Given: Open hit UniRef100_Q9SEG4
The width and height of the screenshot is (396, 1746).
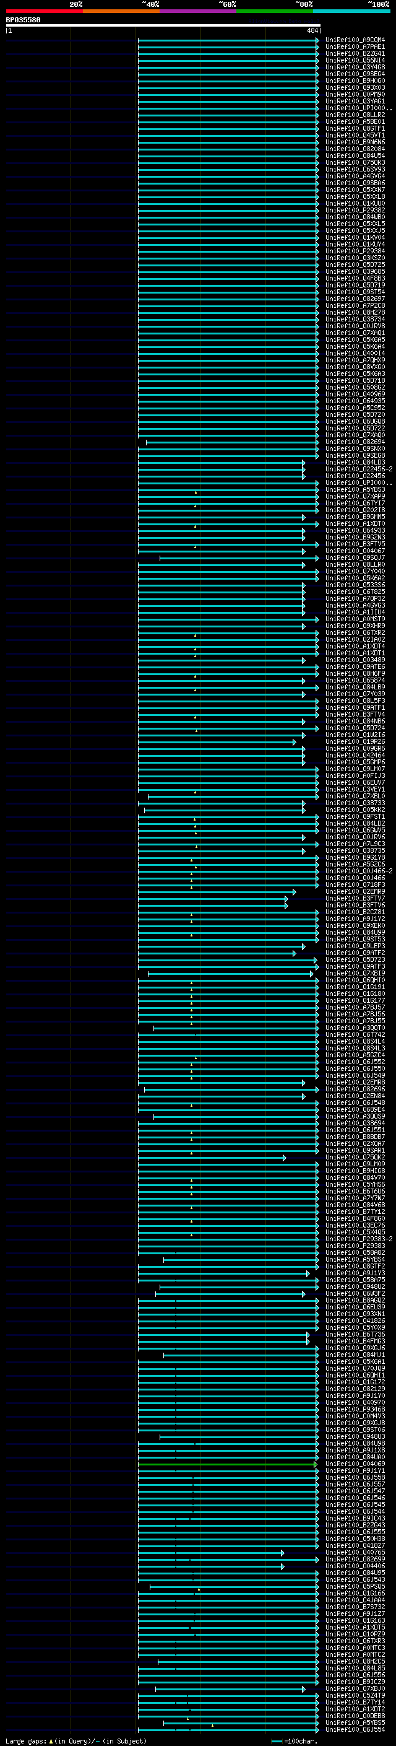Looking at the screenshot, I should [x=355, y=74].
